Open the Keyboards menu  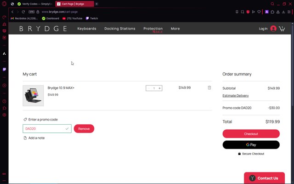[87, 29]
